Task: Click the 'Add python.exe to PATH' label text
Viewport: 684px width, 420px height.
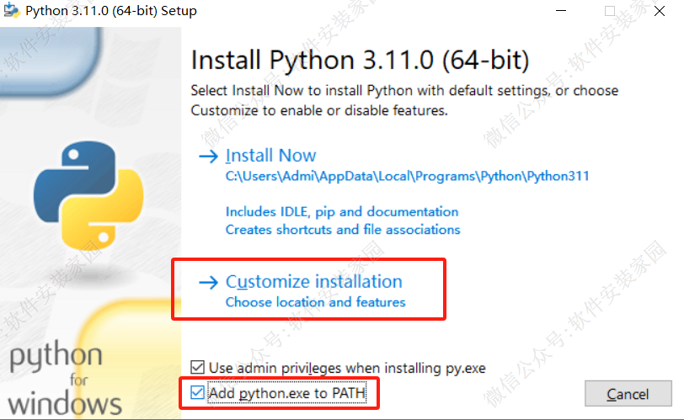Action: coord(287,393)
